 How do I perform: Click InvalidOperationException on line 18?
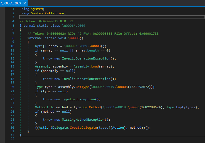pos(86,79)
